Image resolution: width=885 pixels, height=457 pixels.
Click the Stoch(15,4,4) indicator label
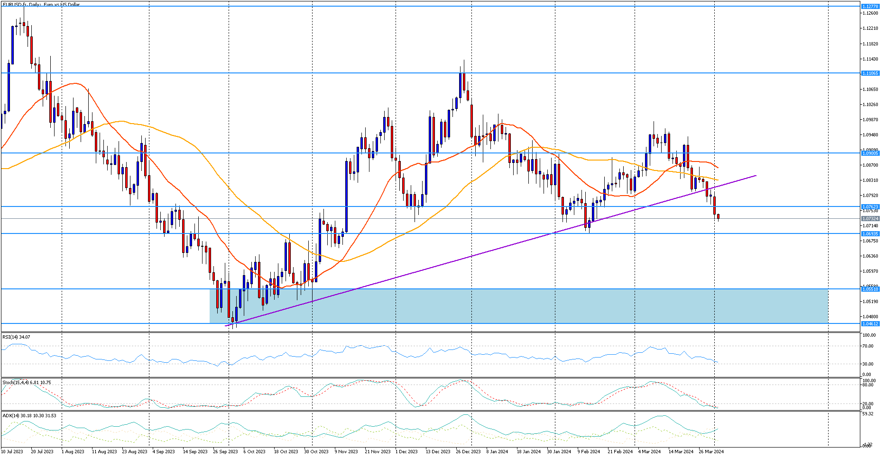coord(27,382)
